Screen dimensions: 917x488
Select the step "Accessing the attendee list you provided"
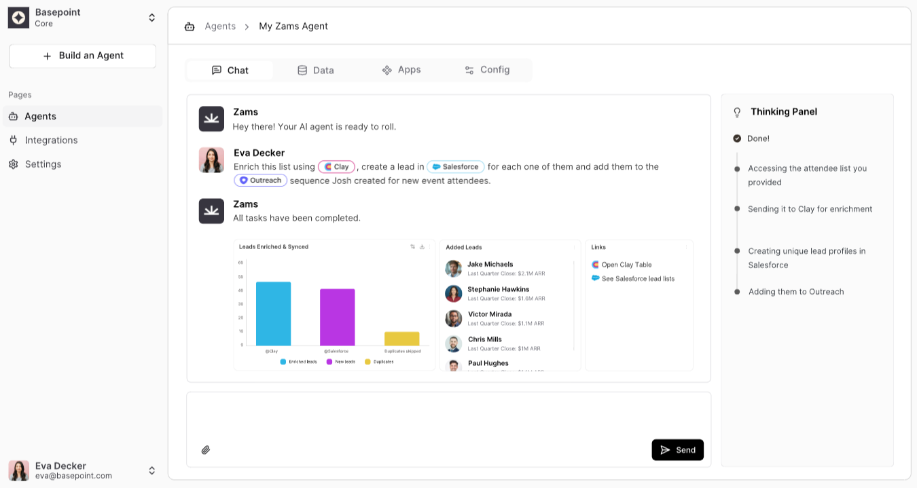pyautogui.click(x=807, y=175)
